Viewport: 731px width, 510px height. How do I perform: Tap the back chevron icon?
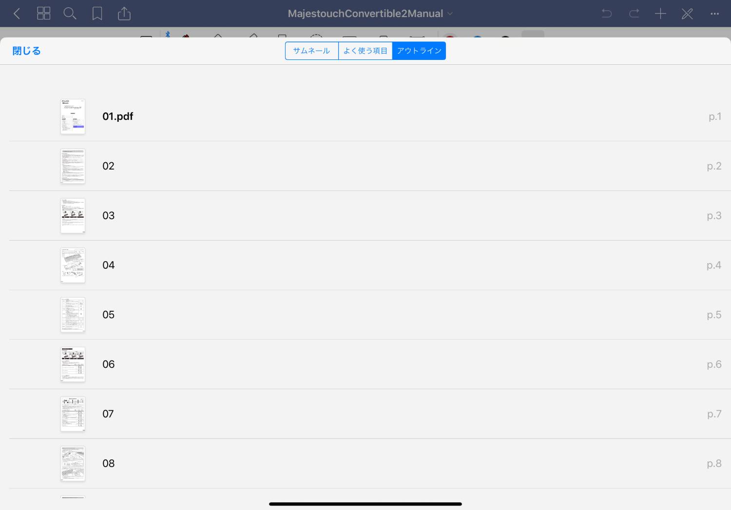17,14
